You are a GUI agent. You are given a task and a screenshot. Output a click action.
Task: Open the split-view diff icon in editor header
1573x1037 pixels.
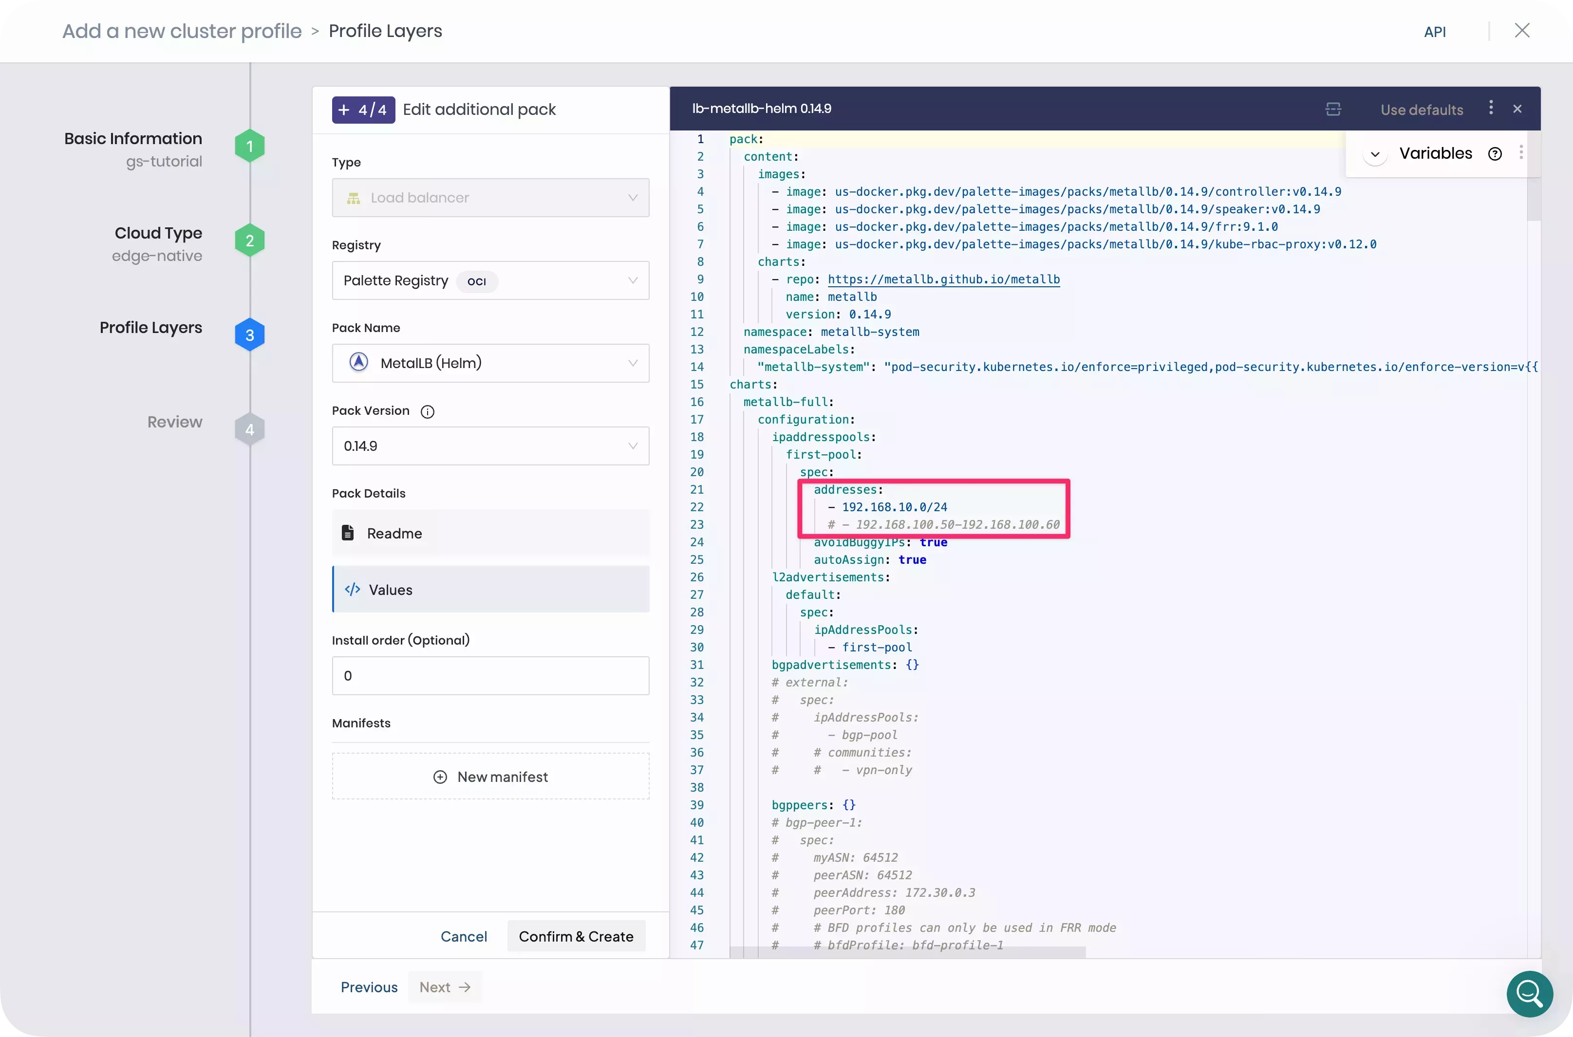[1333, 109]
